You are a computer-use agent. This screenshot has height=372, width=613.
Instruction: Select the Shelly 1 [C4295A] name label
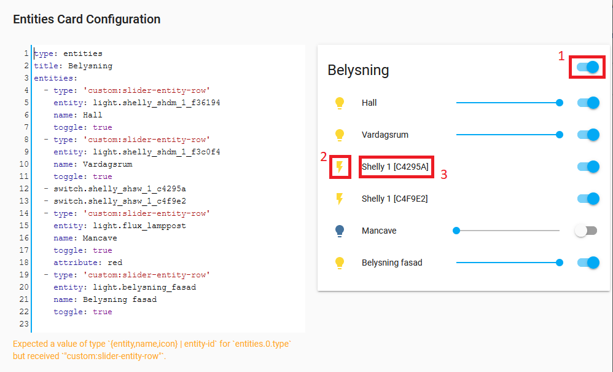click(x=396, y=167)
